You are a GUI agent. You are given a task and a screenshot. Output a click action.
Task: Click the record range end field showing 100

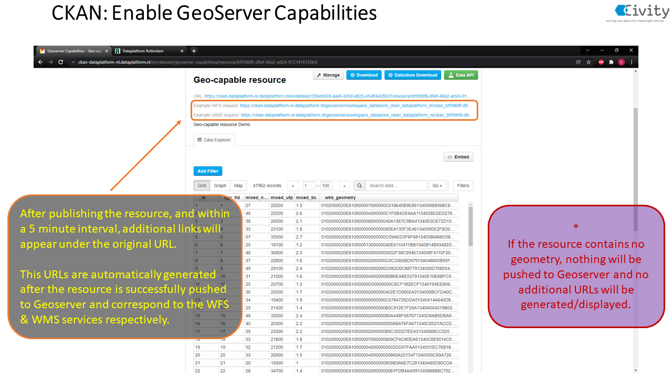327,186
